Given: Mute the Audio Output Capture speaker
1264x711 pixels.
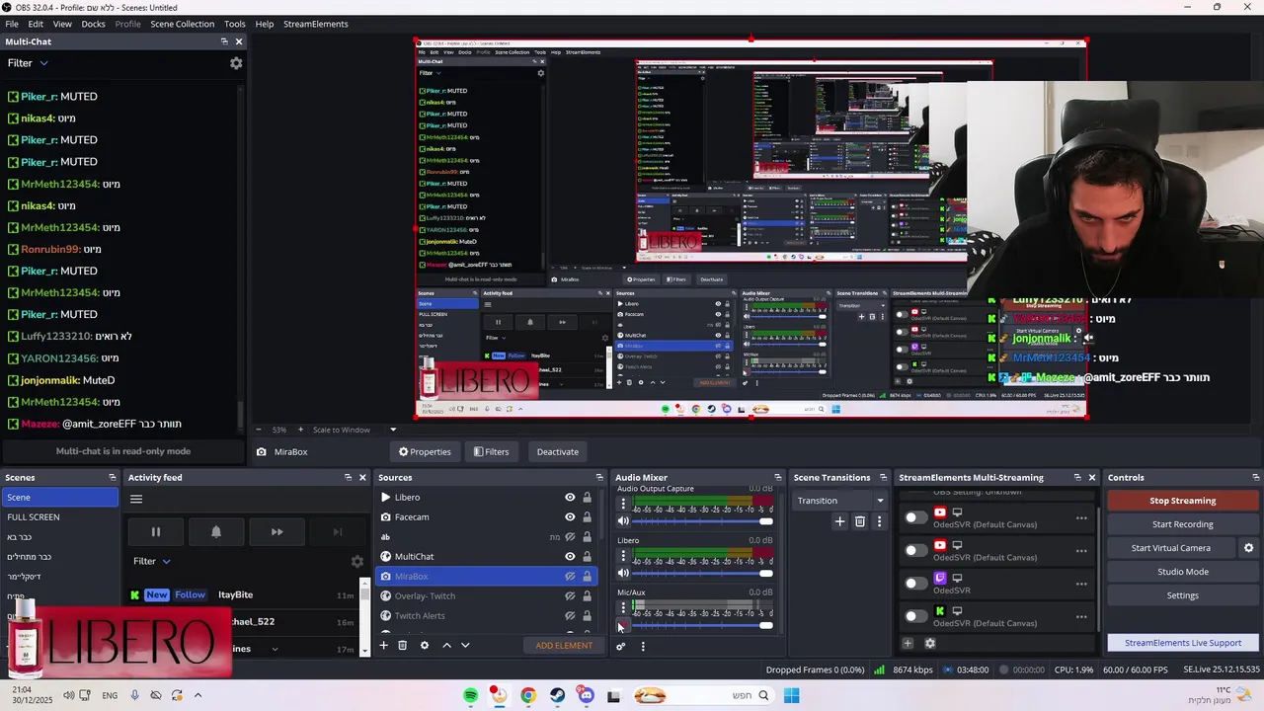Looking at the screenshot, I should [623, 521].
